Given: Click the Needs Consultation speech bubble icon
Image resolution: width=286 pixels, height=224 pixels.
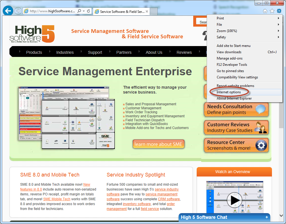Looking at the screenshot, I should pyautogui.click(x=261, y=109).
